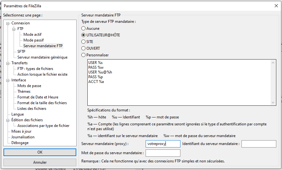Click the OK button
282x170 pixels.
[x=40, y=152]
